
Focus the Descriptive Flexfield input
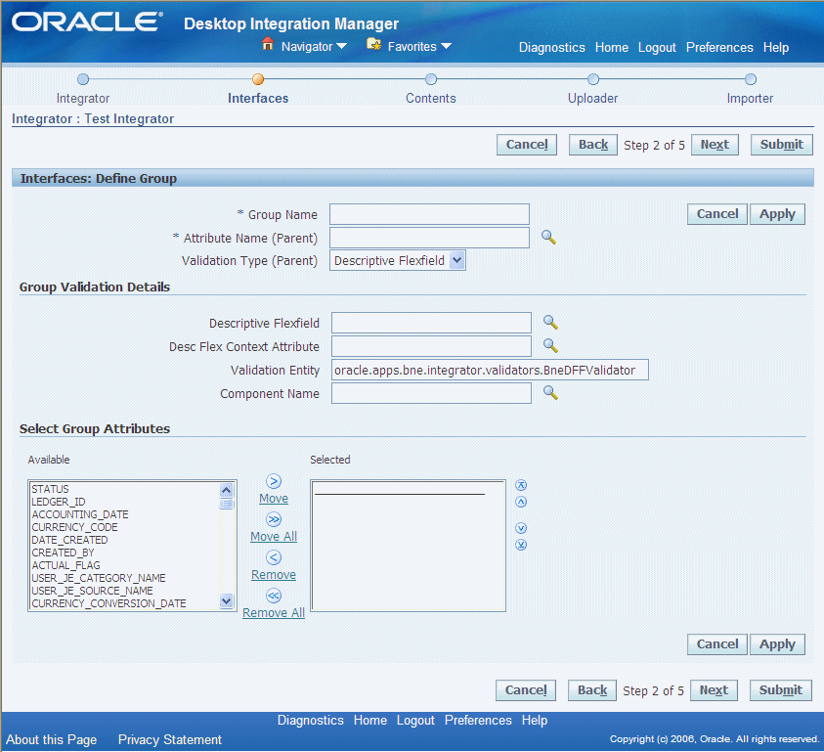click(x=431, y=323)
